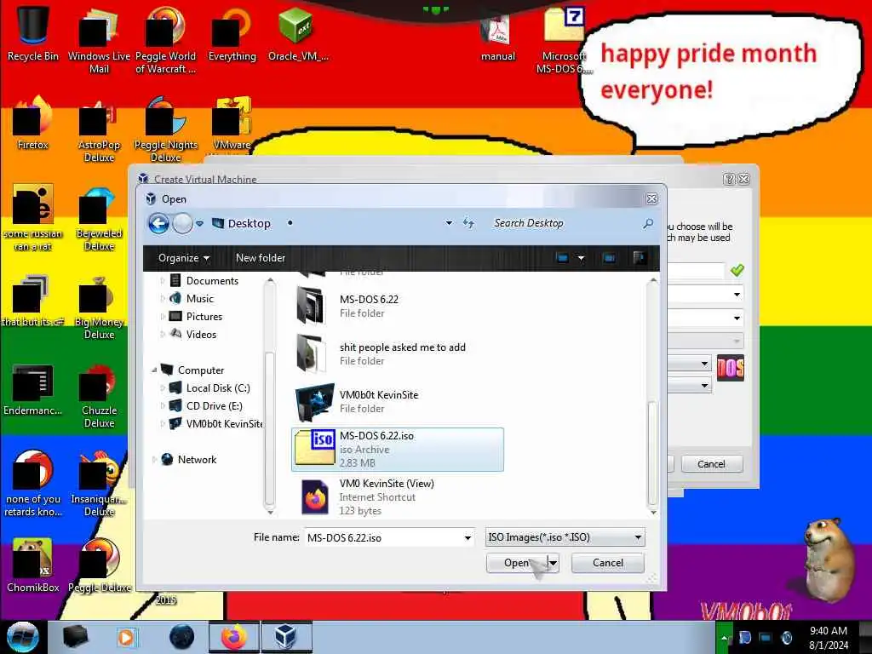Open the Bejeweled Deluxe desktop icon

[99, 218]
